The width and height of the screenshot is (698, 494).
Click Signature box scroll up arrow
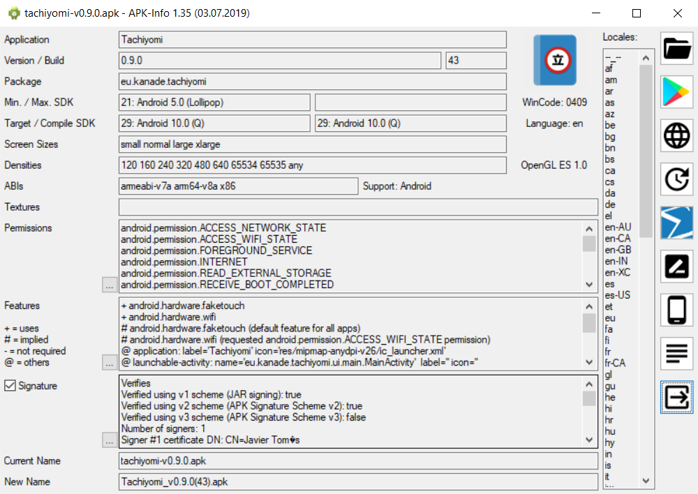pyautogui.click(x=589, y=384)
